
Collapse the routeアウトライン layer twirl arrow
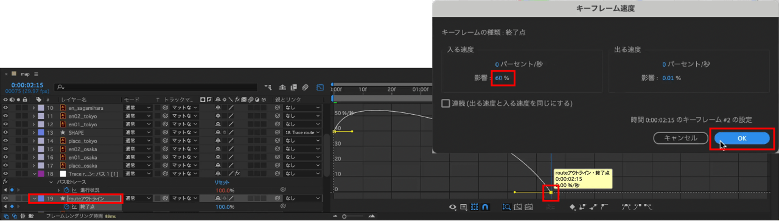pyautogui.click(x=34, y=199)
